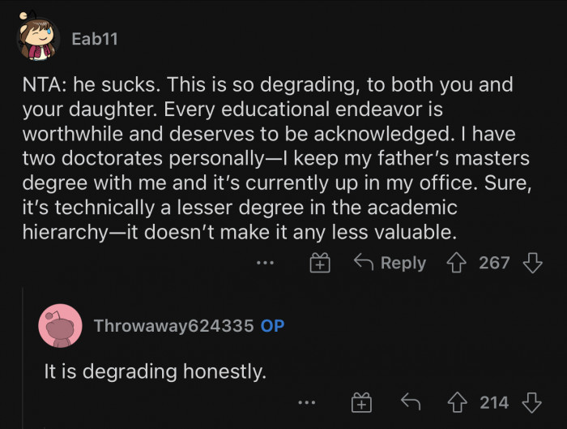
Task: Open the Eab11 username profile link
Action: click(95, 38)
